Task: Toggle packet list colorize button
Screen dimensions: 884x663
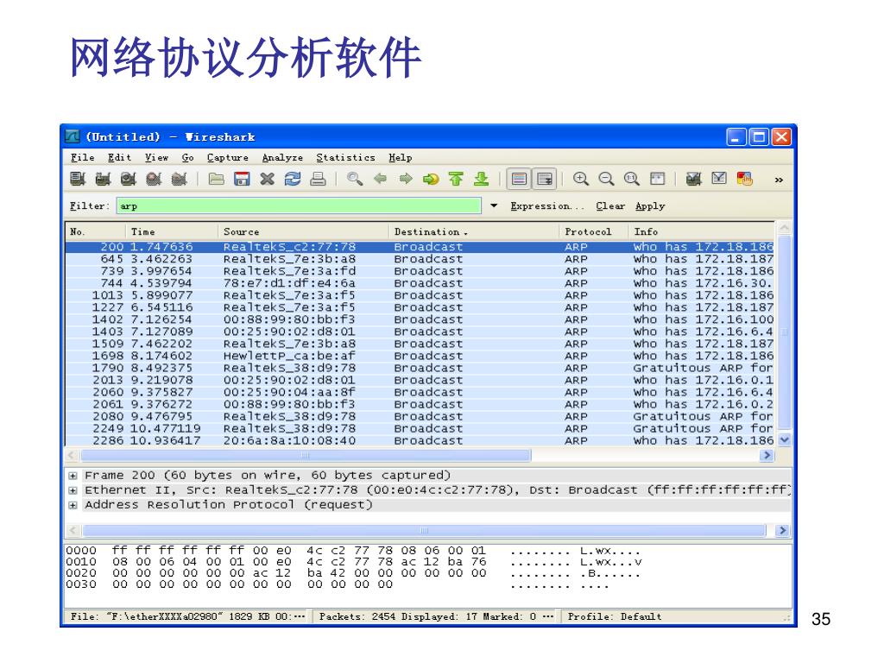Action: [519, 180]
